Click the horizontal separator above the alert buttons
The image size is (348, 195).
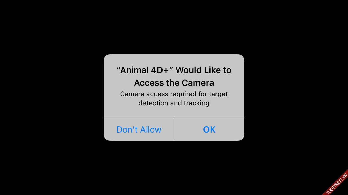[174, 118]
